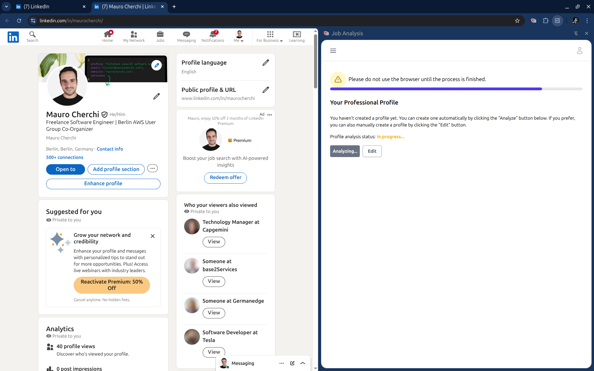Unpin the Job Analysis side panel
594x371 pixels.
pyautogui.click(x=576, y=33)
